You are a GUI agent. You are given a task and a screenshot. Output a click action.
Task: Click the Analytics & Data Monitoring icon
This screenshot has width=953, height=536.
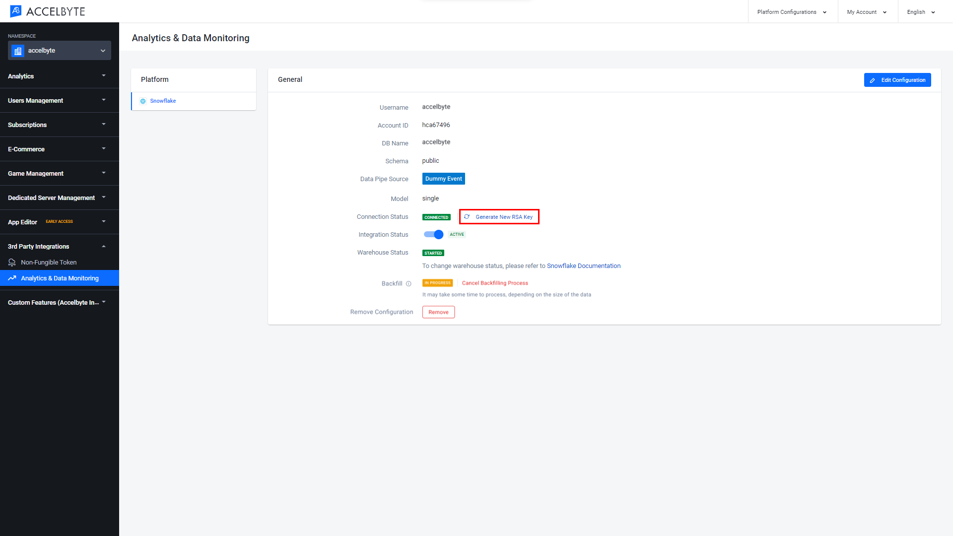13,277
